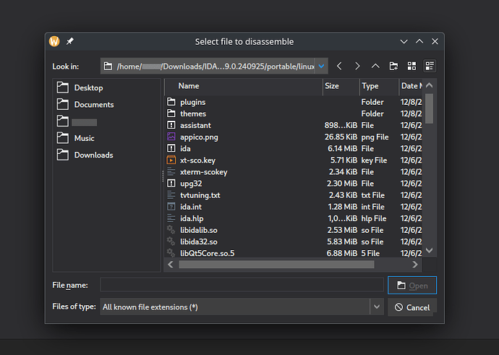Click the orange W application icon
This screenshot has height=355, width=499.
(54, 41)
